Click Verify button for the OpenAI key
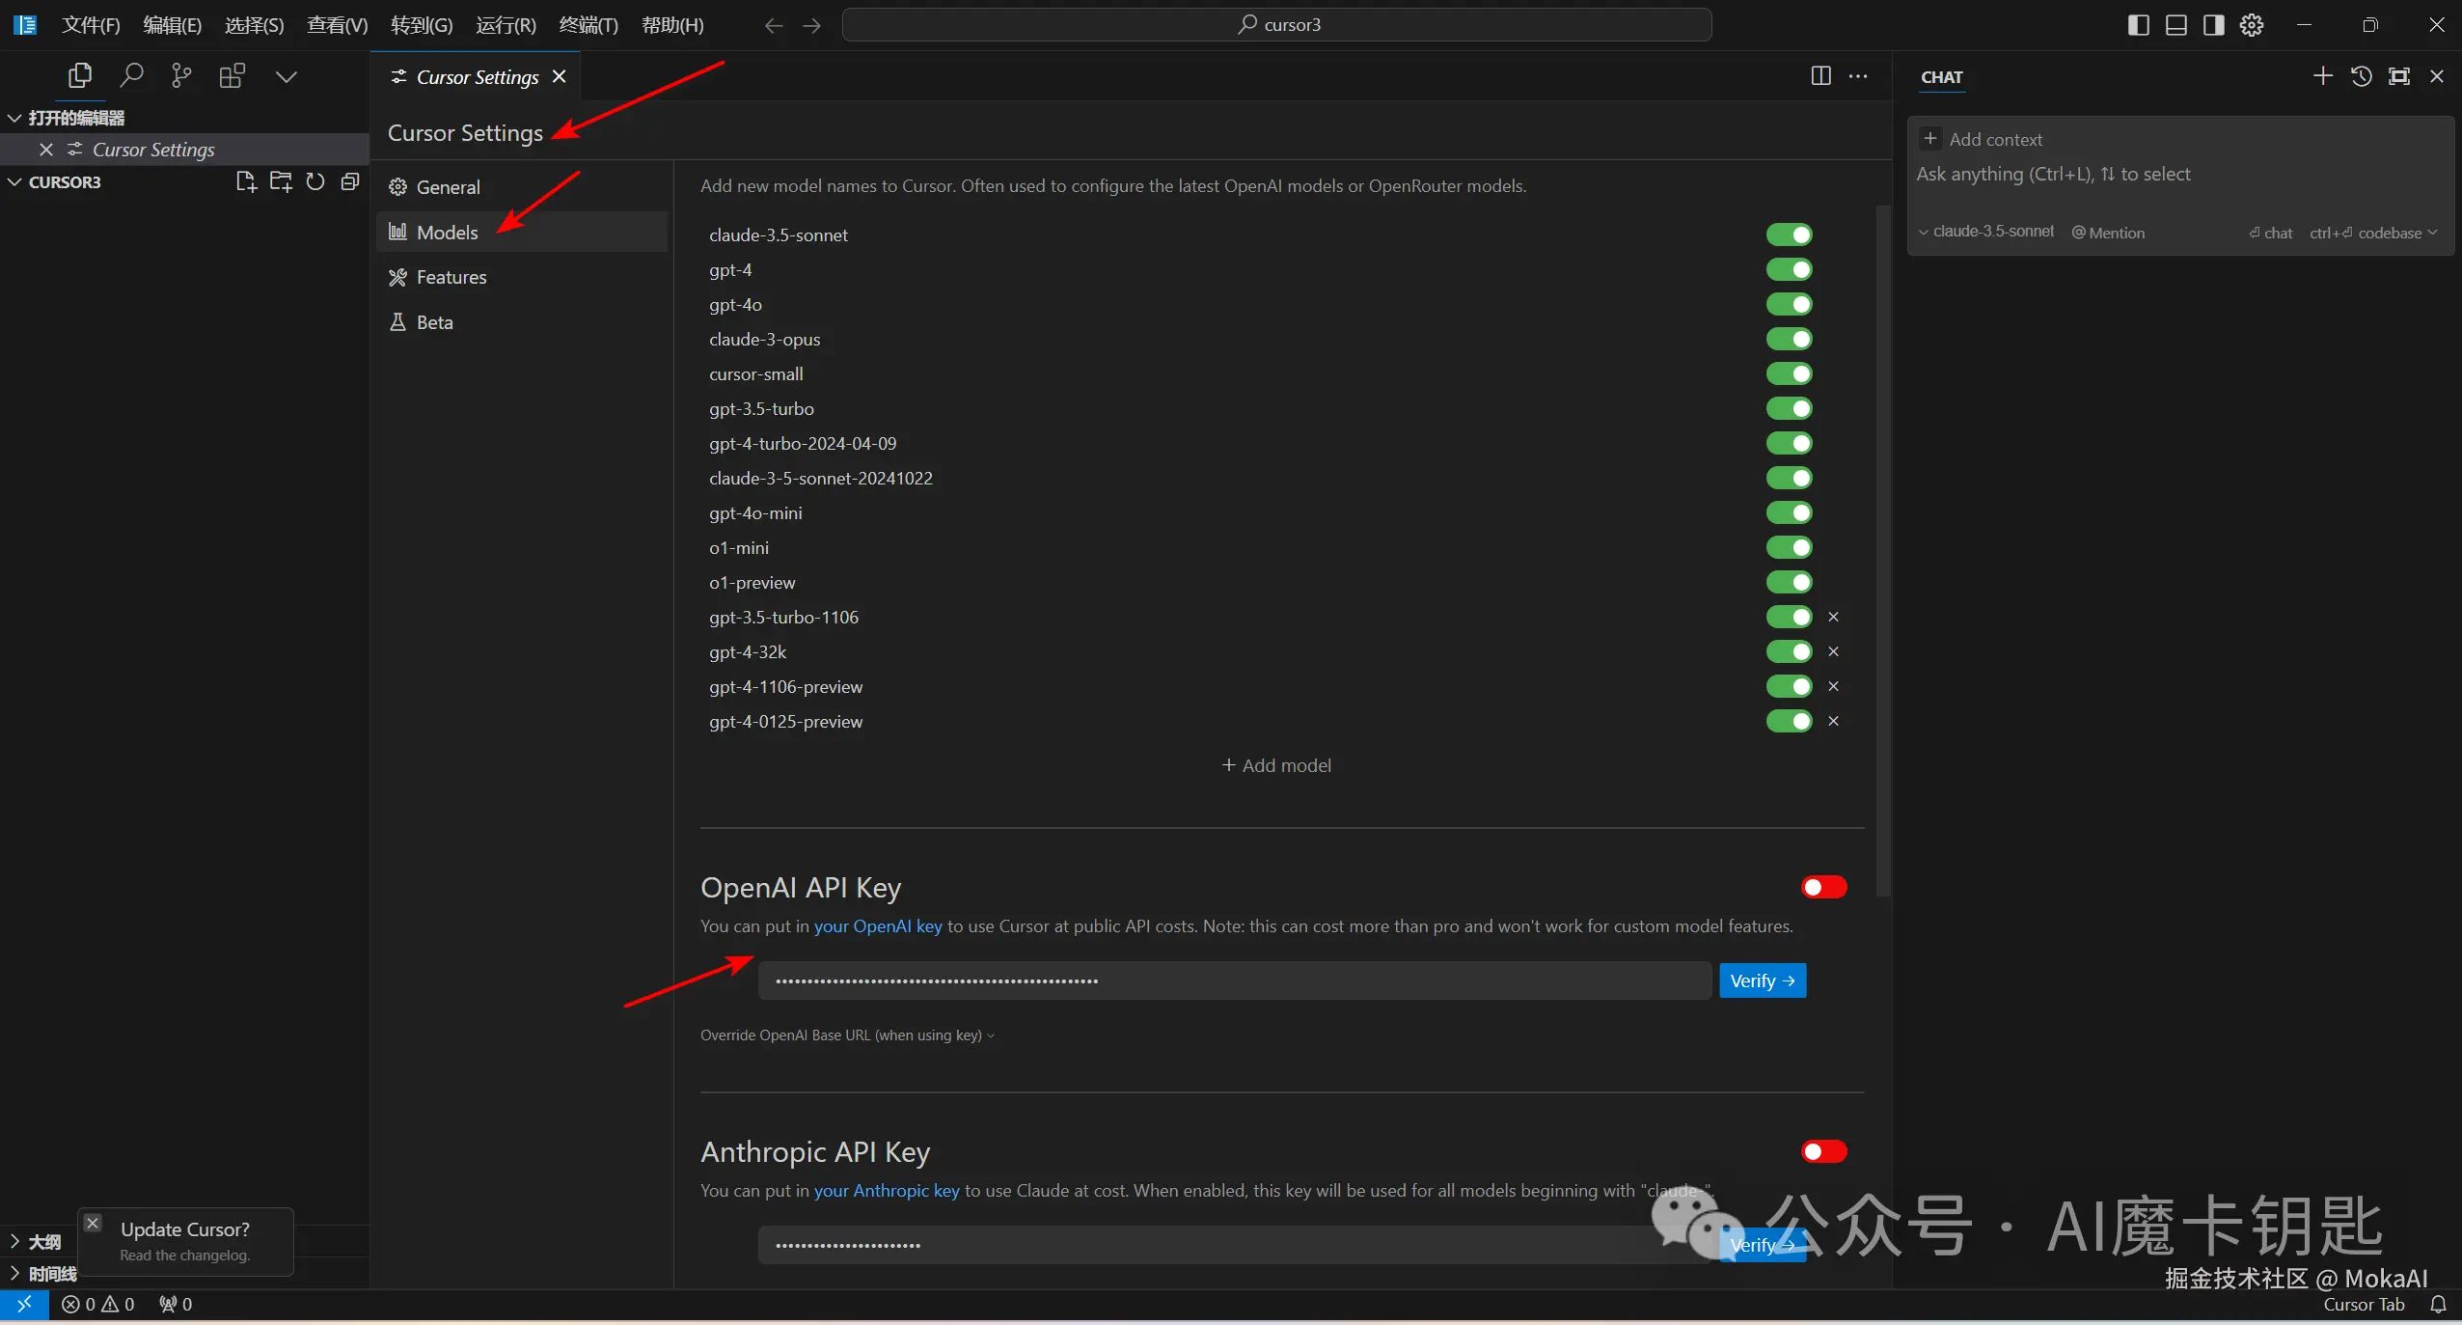Viewport: 2462px width, 1325px height. (1762, 980)
